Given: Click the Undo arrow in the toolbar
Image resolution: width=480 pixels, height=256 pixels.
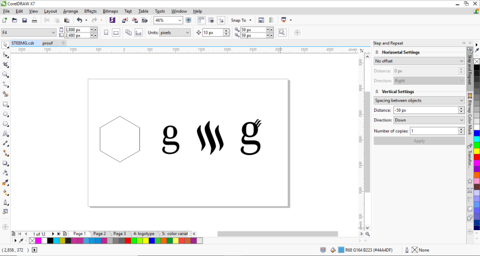Looking at the screenshot, I should click(x=79, y=20).
